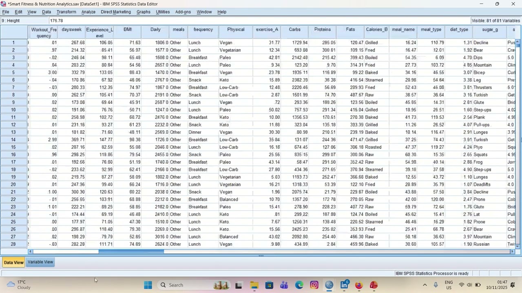Image resolution: width=522 pixels, height=293 pixels.
Task: Open the Graphs menu
Action: point(144,12)
